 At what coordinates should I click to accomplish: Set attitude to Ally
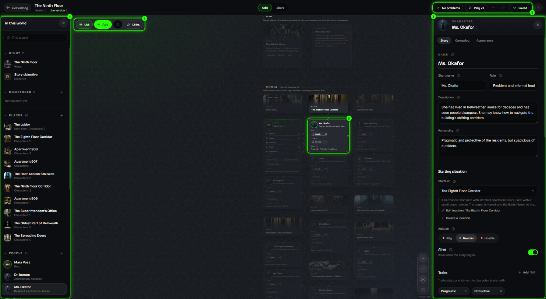[x=447, y=238]
